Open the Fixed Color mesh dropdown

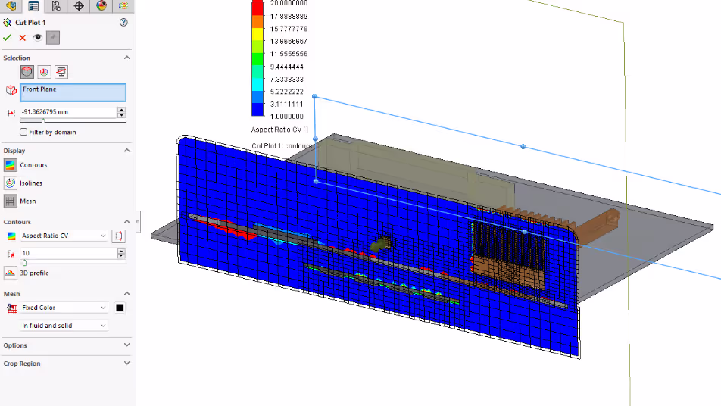(x=64, y=307)
